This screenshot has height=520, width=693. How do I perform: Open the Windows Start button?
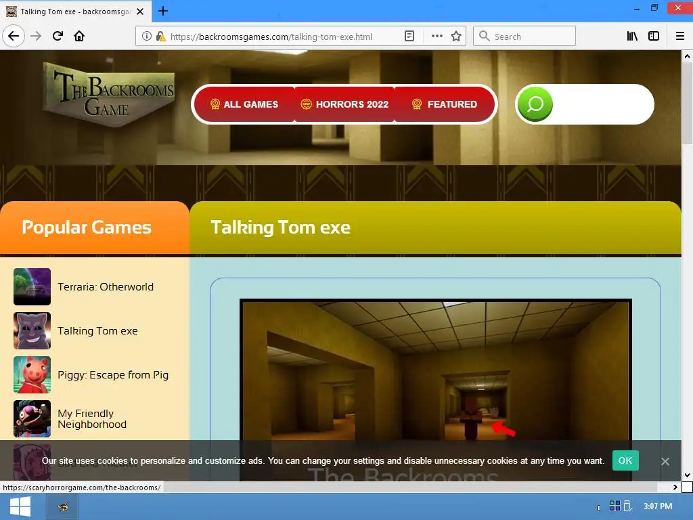tap(20, 506)
